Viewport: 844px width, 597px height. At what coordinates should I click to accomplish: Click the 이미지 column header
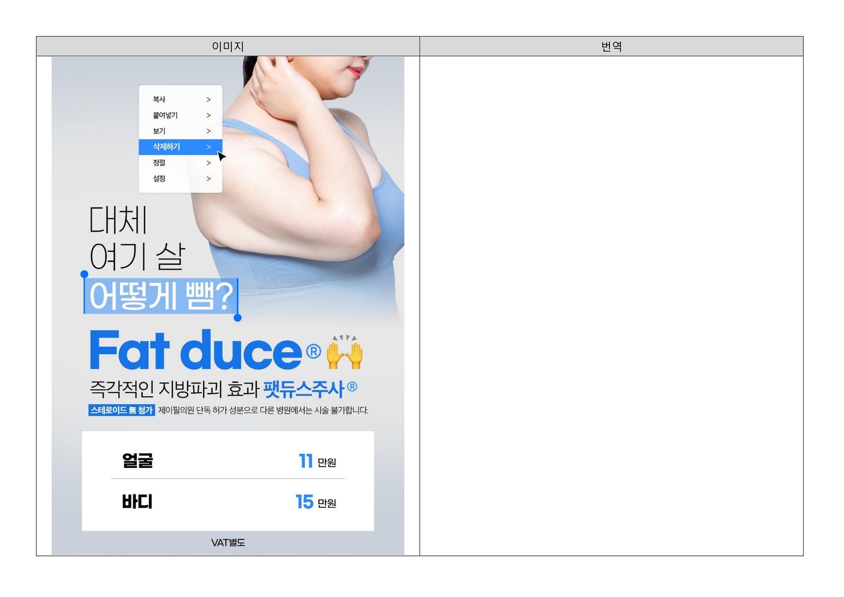(x=228, y=46)
